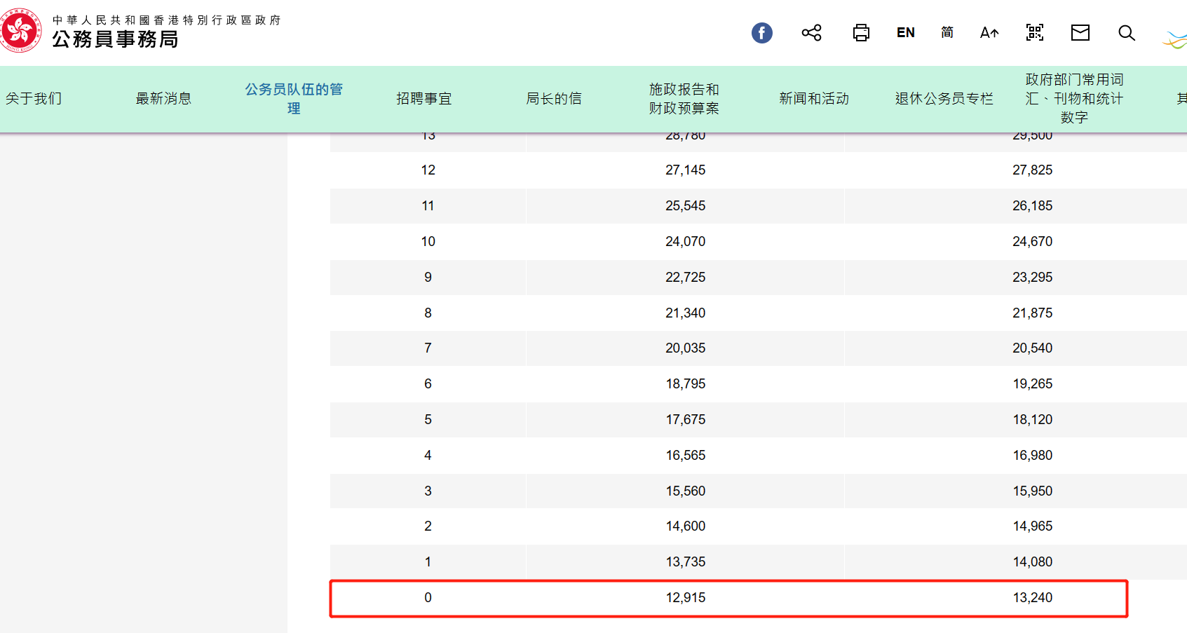The image size is (1187, 633).
Task: Open the Facebook share icon
Action: click(x=761, y=33)
